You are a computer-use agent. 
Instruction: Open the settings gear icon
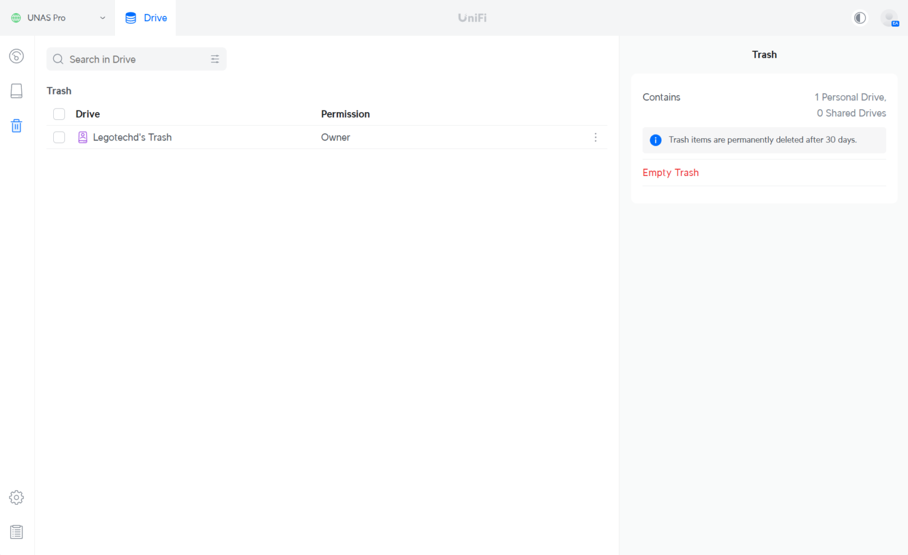tap(17, 497)
